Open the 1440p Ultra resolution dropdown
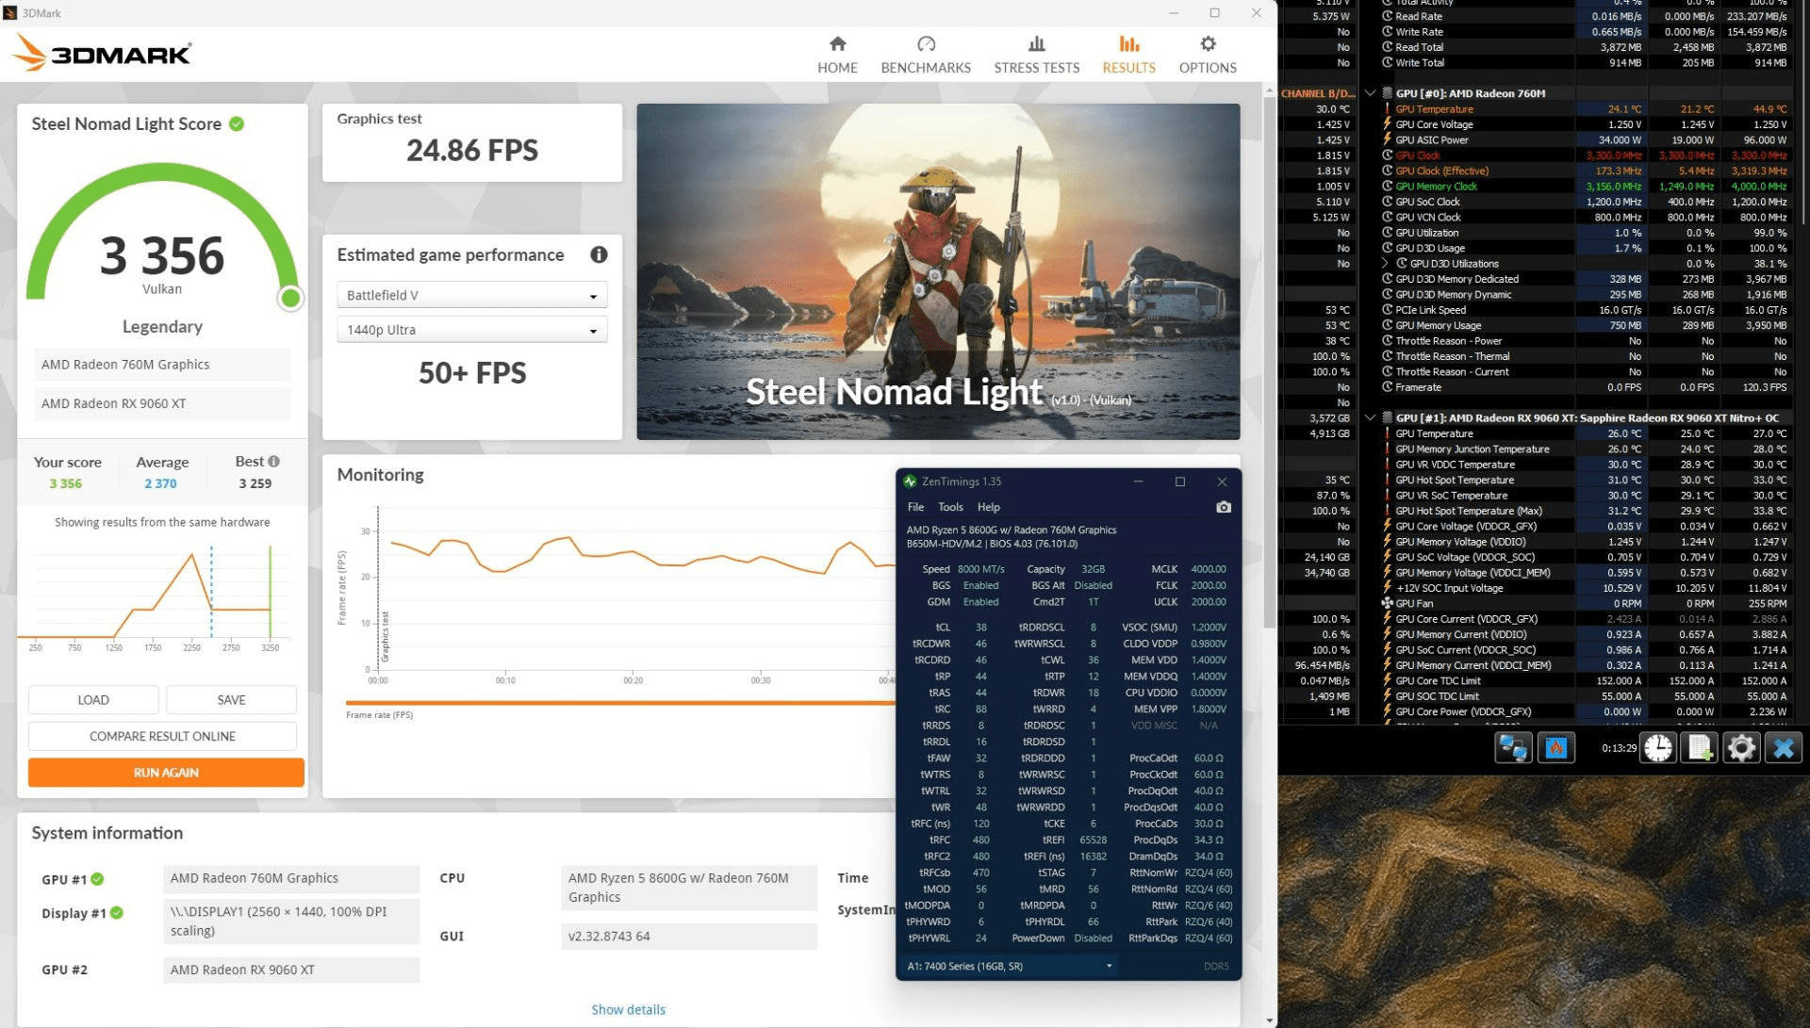1810x1028 pixels. click(472, 330)
